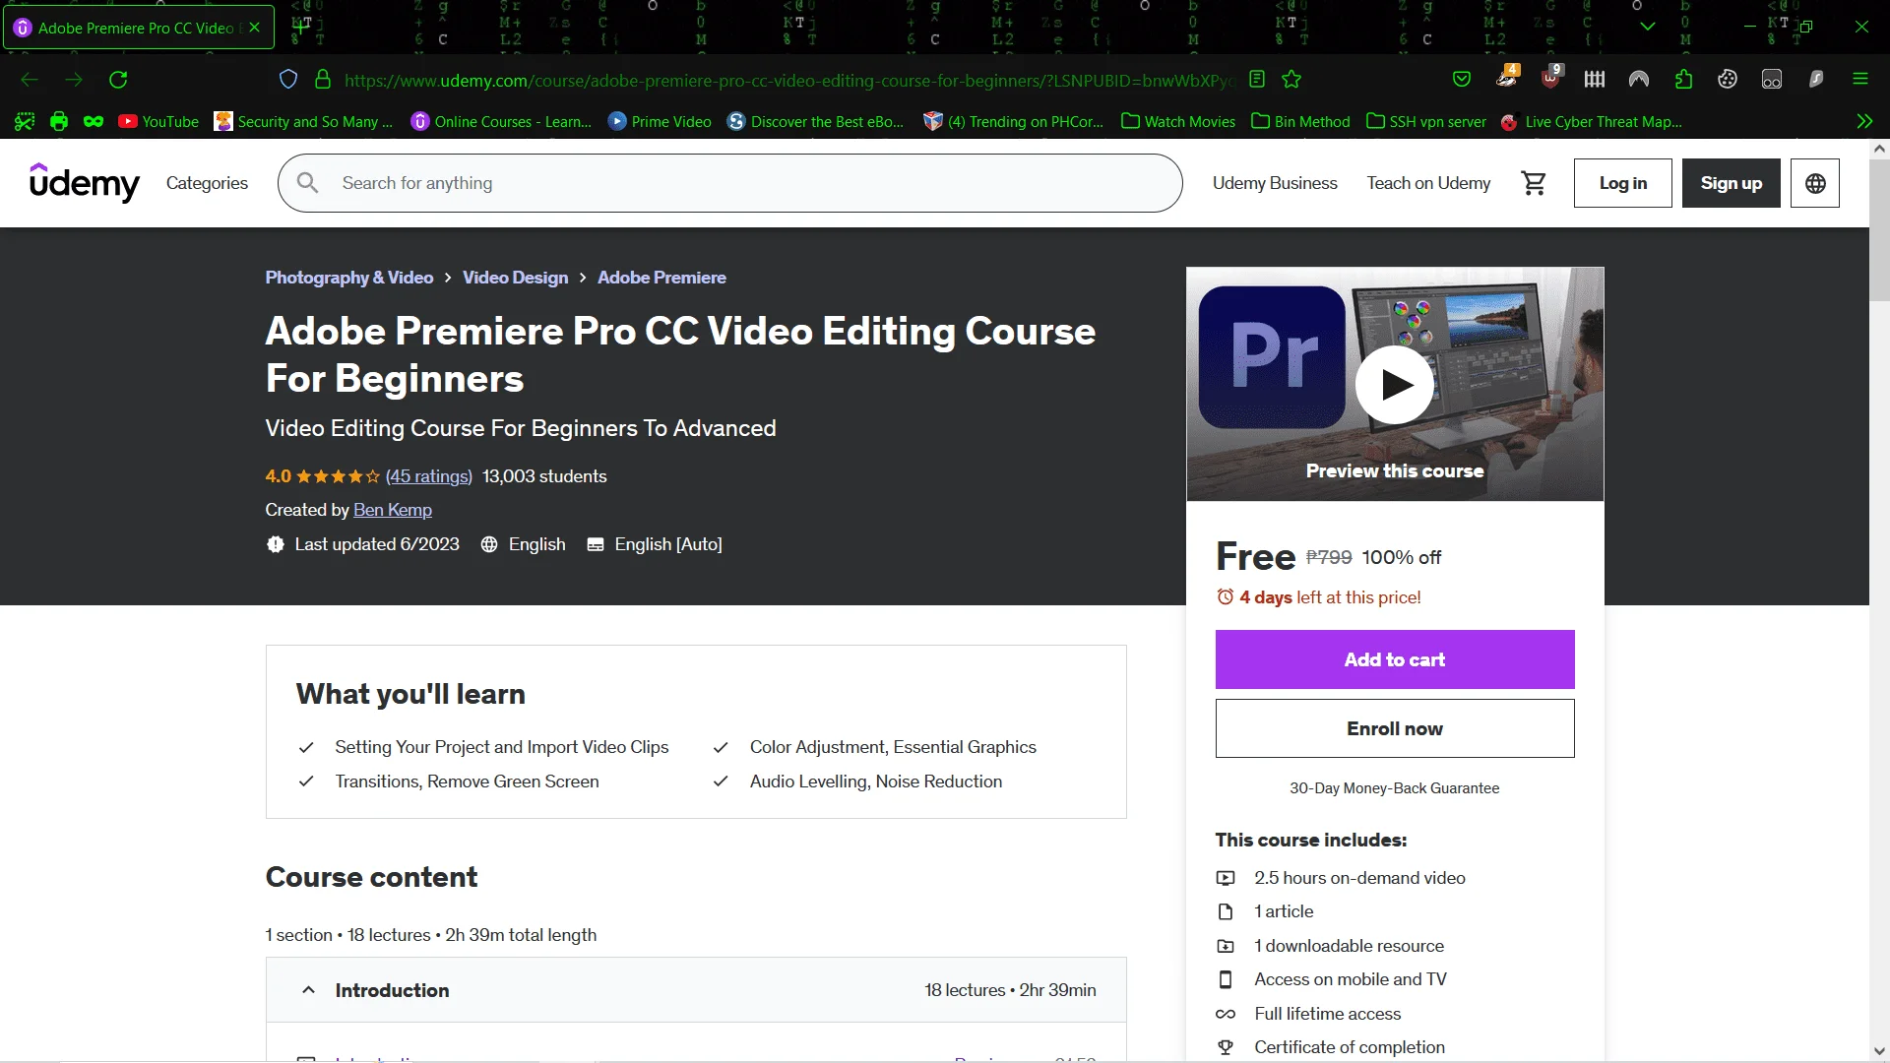
Task: Open the tab list dropdown arrow
Action: [x=1648, y=27]
